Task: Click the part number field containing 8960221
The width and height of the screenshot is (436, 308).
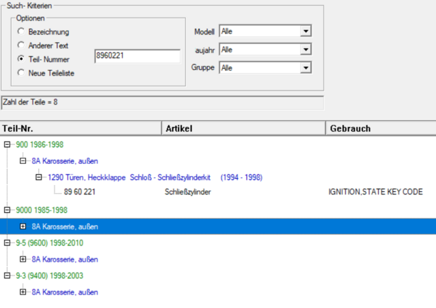Action: point(136,56)
